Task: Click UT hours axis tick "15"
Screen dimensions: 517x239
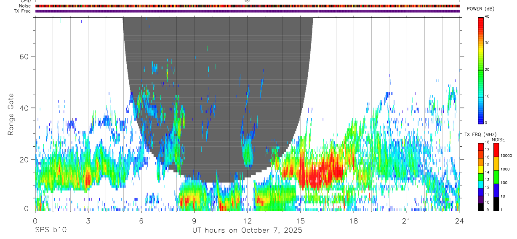Action: (301, 221)
